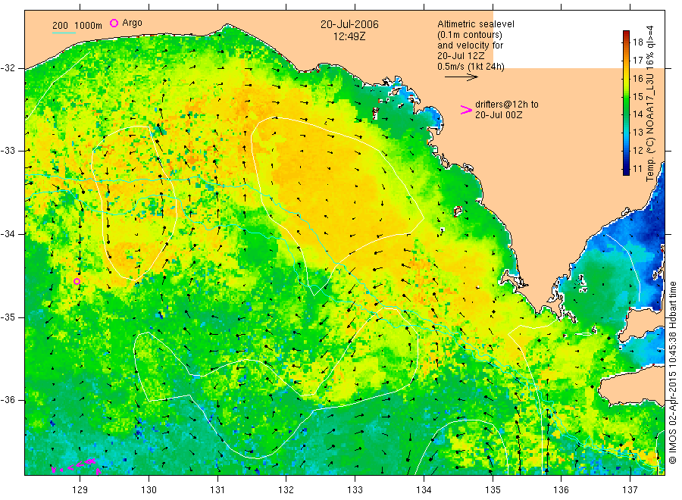Click the 18 label on the color bar

tap(637, 42)
